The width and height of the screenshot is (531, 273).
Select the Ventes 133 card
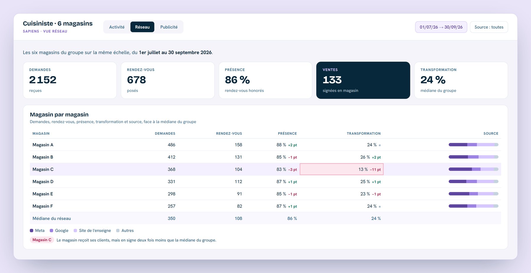pyautogui.click(x=363, y=80)
